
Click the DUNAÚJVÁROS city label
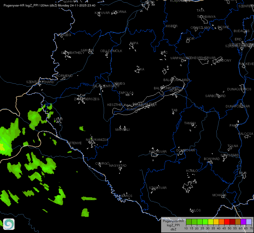239,89
